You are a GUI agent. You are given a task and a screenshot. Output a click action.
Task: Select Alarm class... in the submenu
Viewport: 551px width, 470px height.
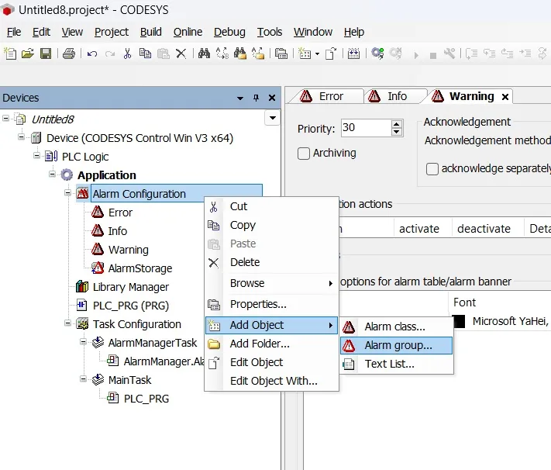(396, 327)
